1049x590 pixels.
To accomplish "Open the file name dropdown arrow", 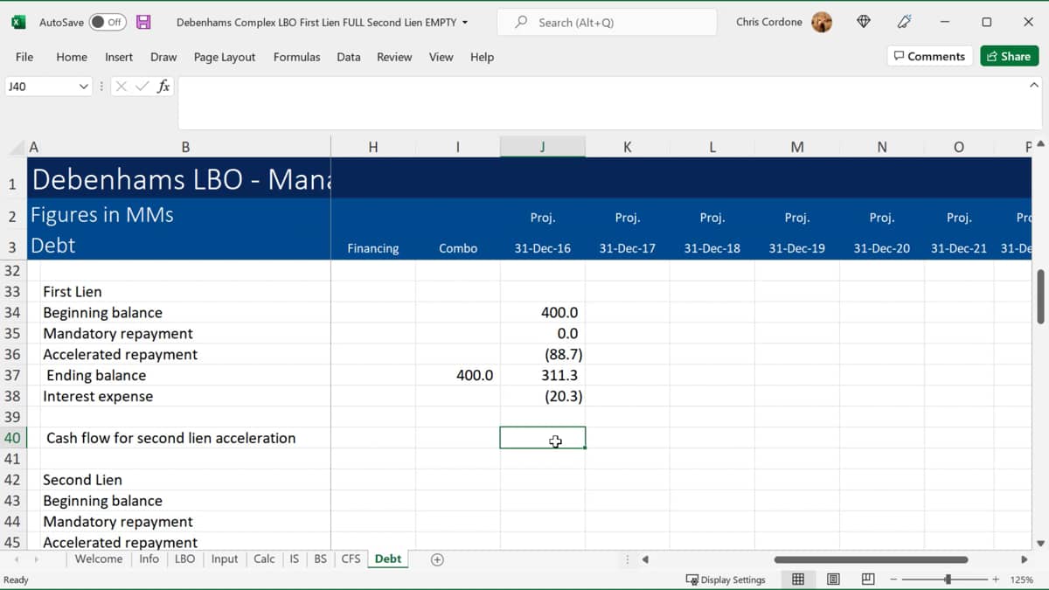I will coord(465,22).
